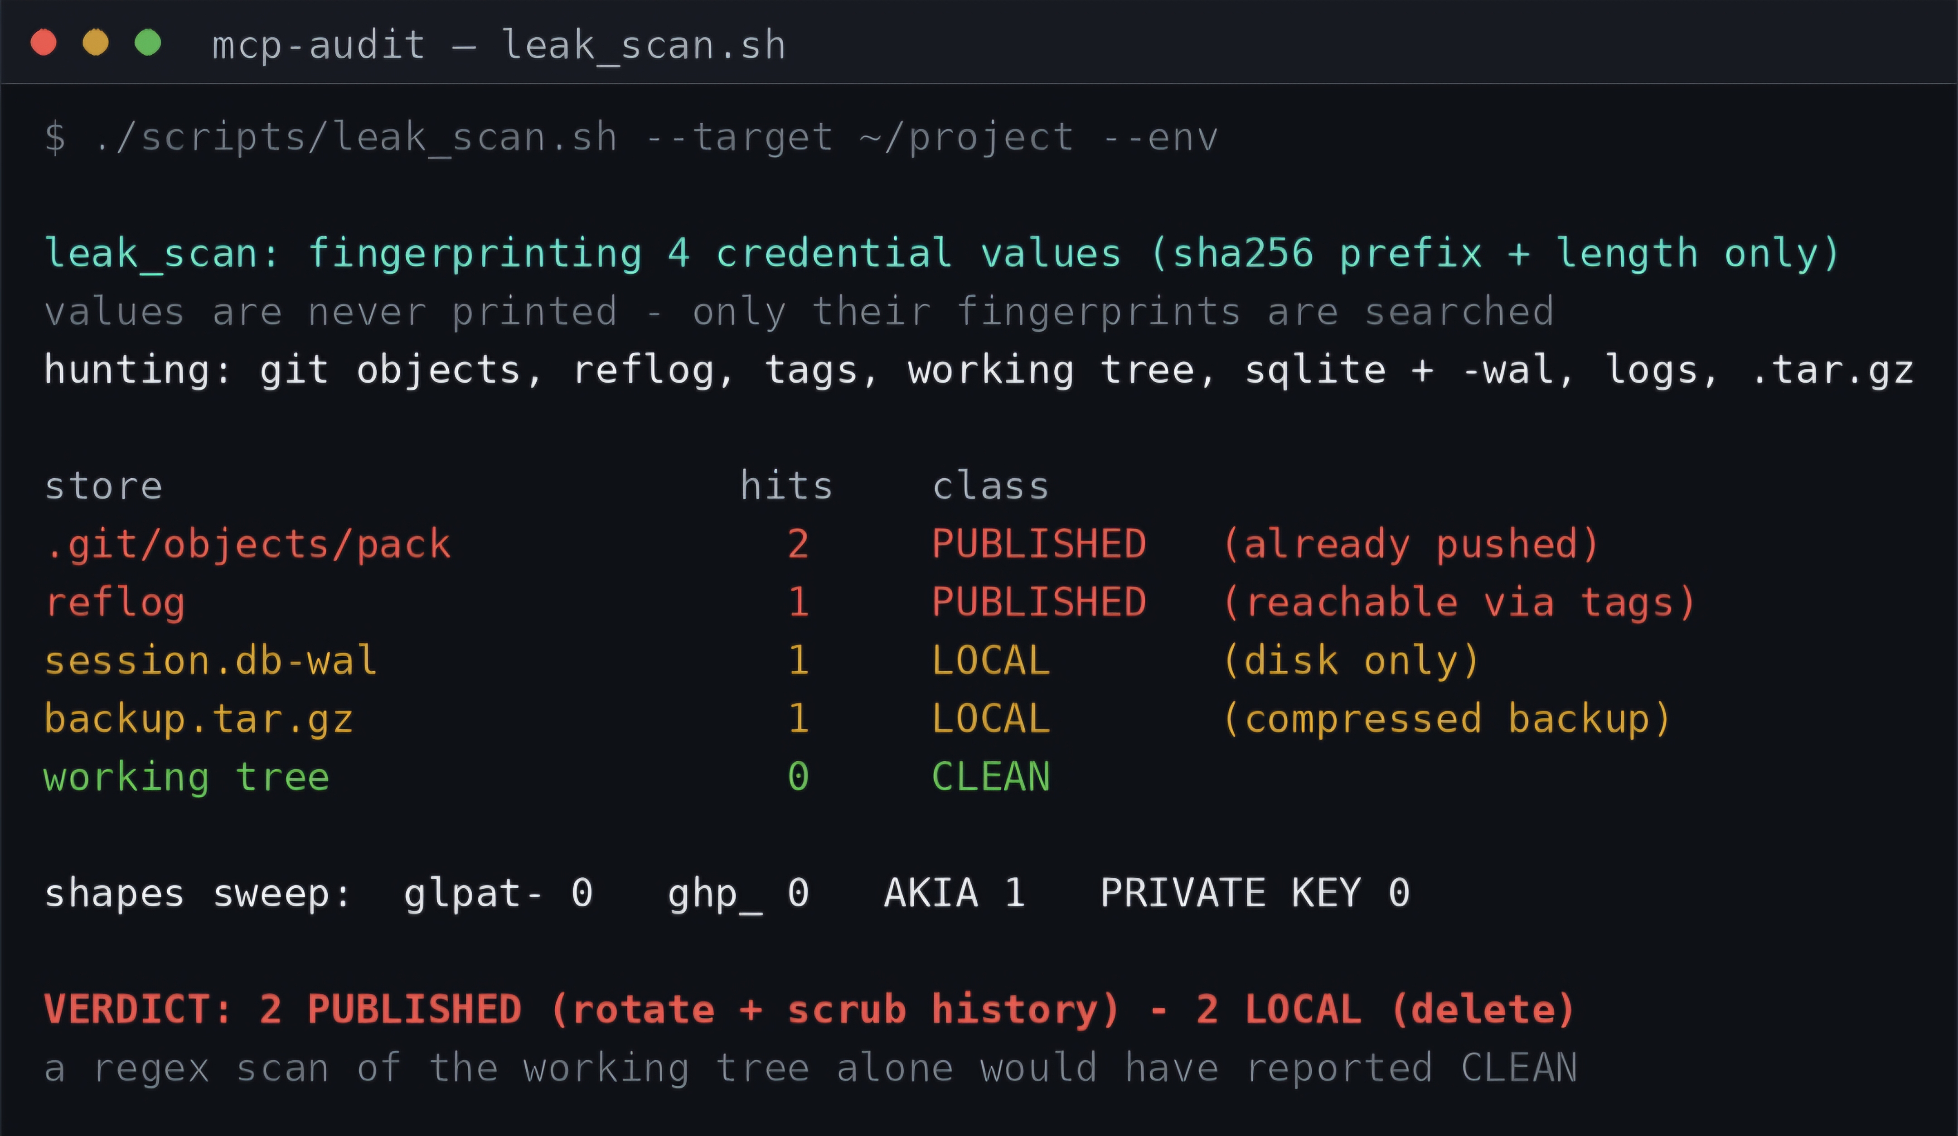Click the hit count 2 for .git/objects/pack
1958x1136 pixels.
798,544
